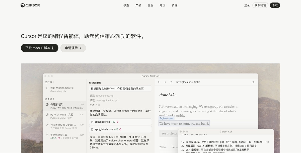Click 修复后的 FASTA 解析器 line in CLI
The image size is (301, 153).
click(x=219, y=146)
